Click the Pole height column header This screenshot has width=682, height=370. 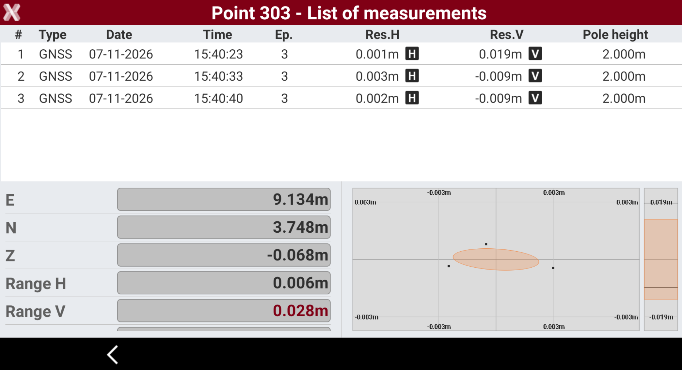615,35
